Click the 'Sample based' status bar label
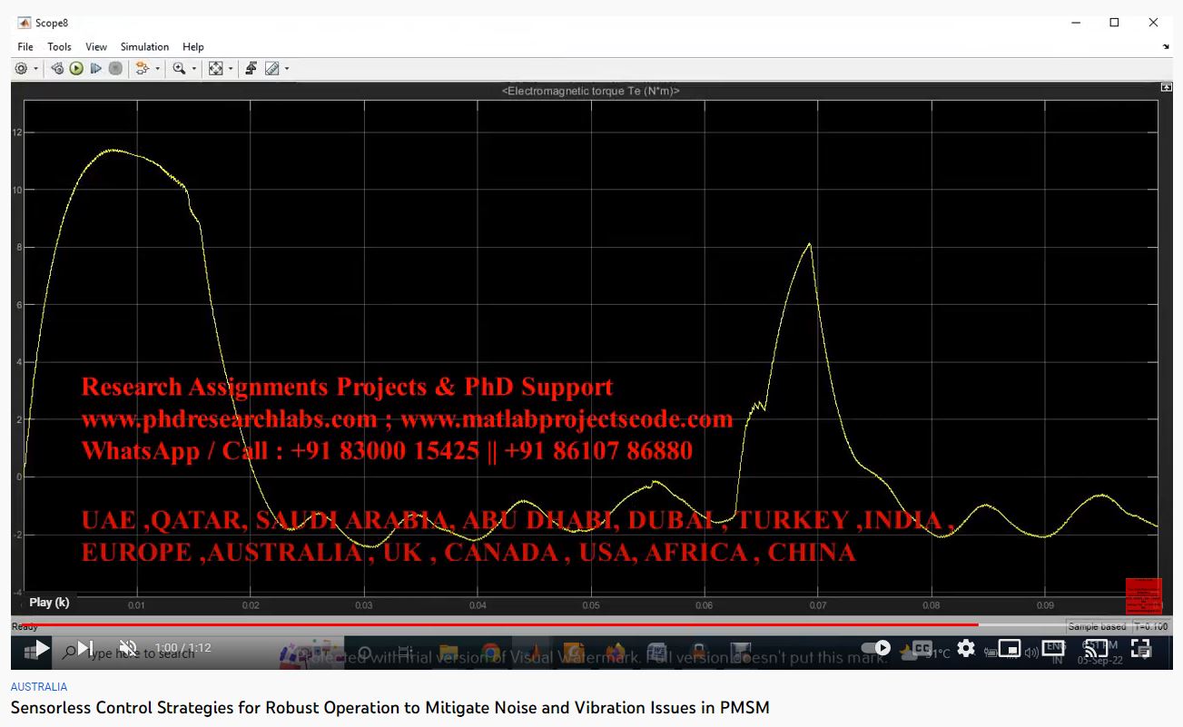 coord(1097,626)
